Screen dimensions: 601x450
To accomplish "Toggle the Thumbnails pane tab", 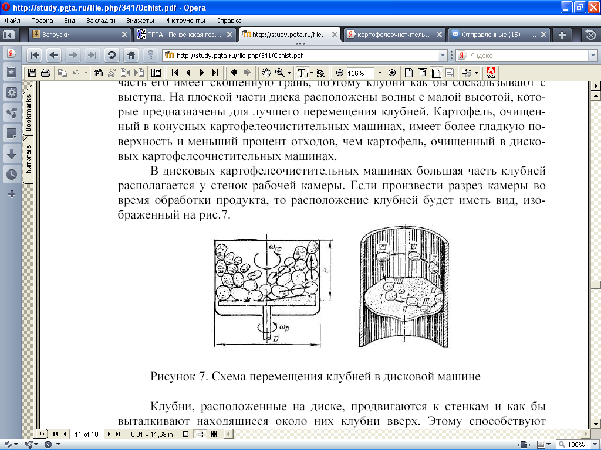I will click(x=28, y=160).
